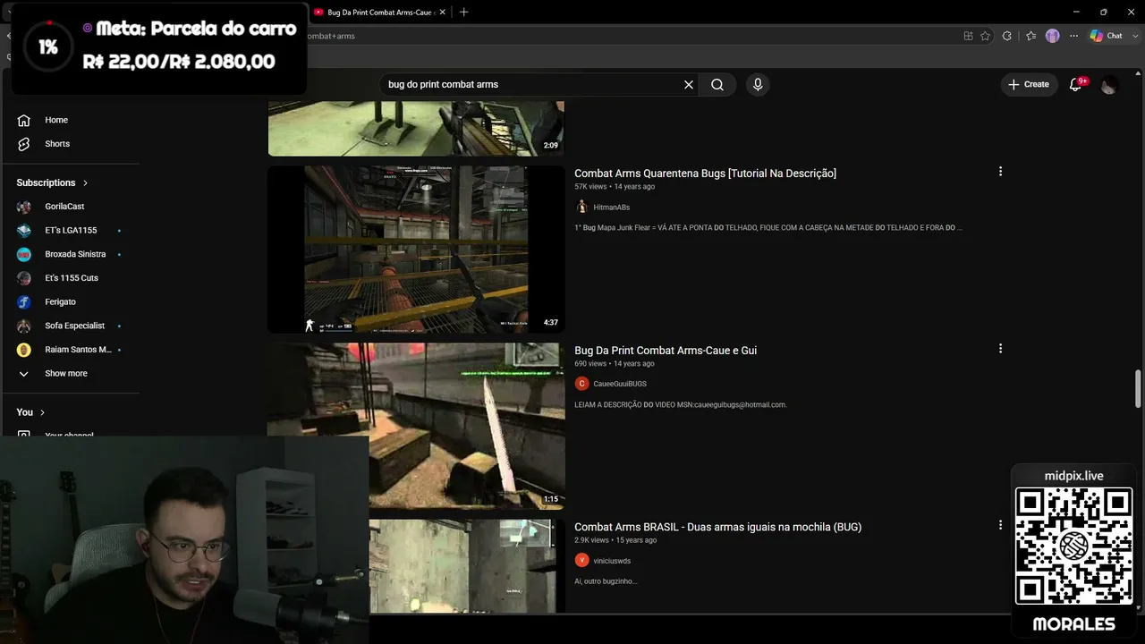Click the 'LEIAM A DESCRIÇÃO DO VIDEO' description
The height and width of the screenshot is (644, 1145).
tap(680, 405)
